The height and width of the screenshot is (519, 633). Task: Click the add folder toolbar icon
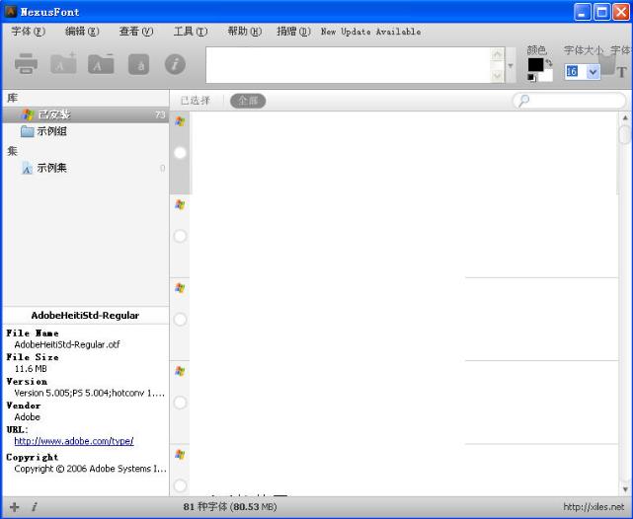pyautogui.click(x=63, y=64)
